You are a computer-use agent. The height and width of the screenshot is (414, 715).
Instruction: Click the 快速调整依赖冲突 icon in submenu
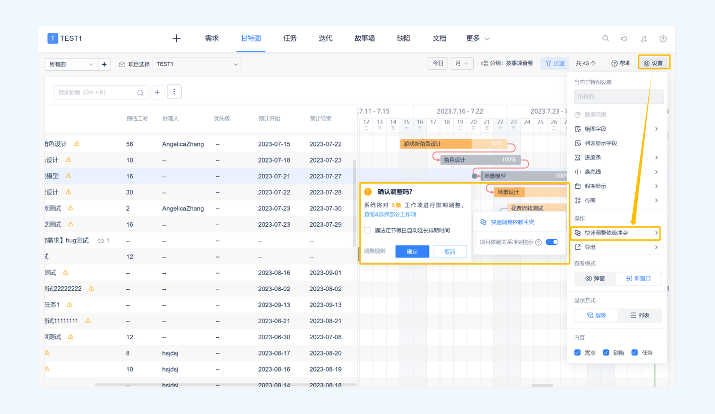point(483,222)
